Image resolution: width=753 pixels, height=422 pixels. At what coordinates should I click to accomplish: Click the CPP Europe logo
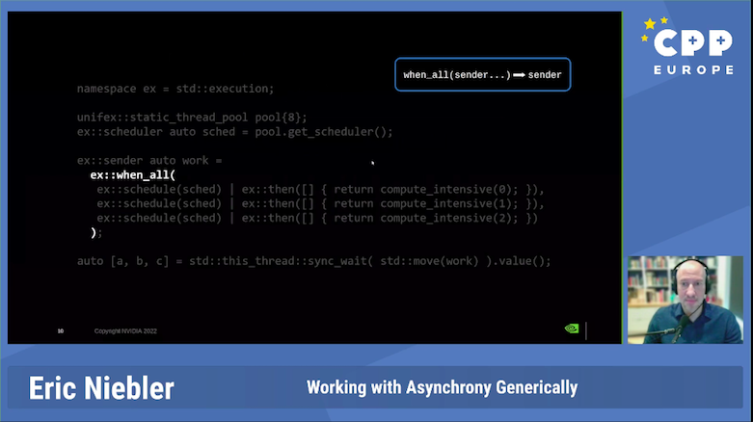[x=687, y=45]
